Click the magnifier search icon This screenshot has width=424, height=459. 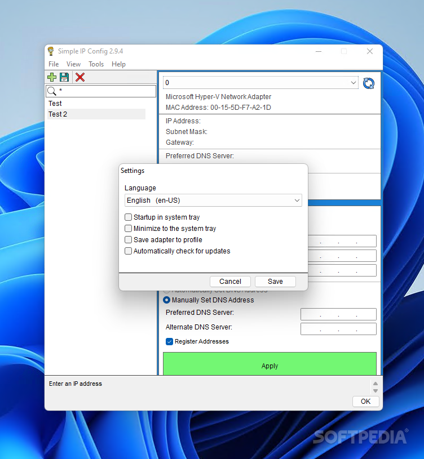pos(51,91)
